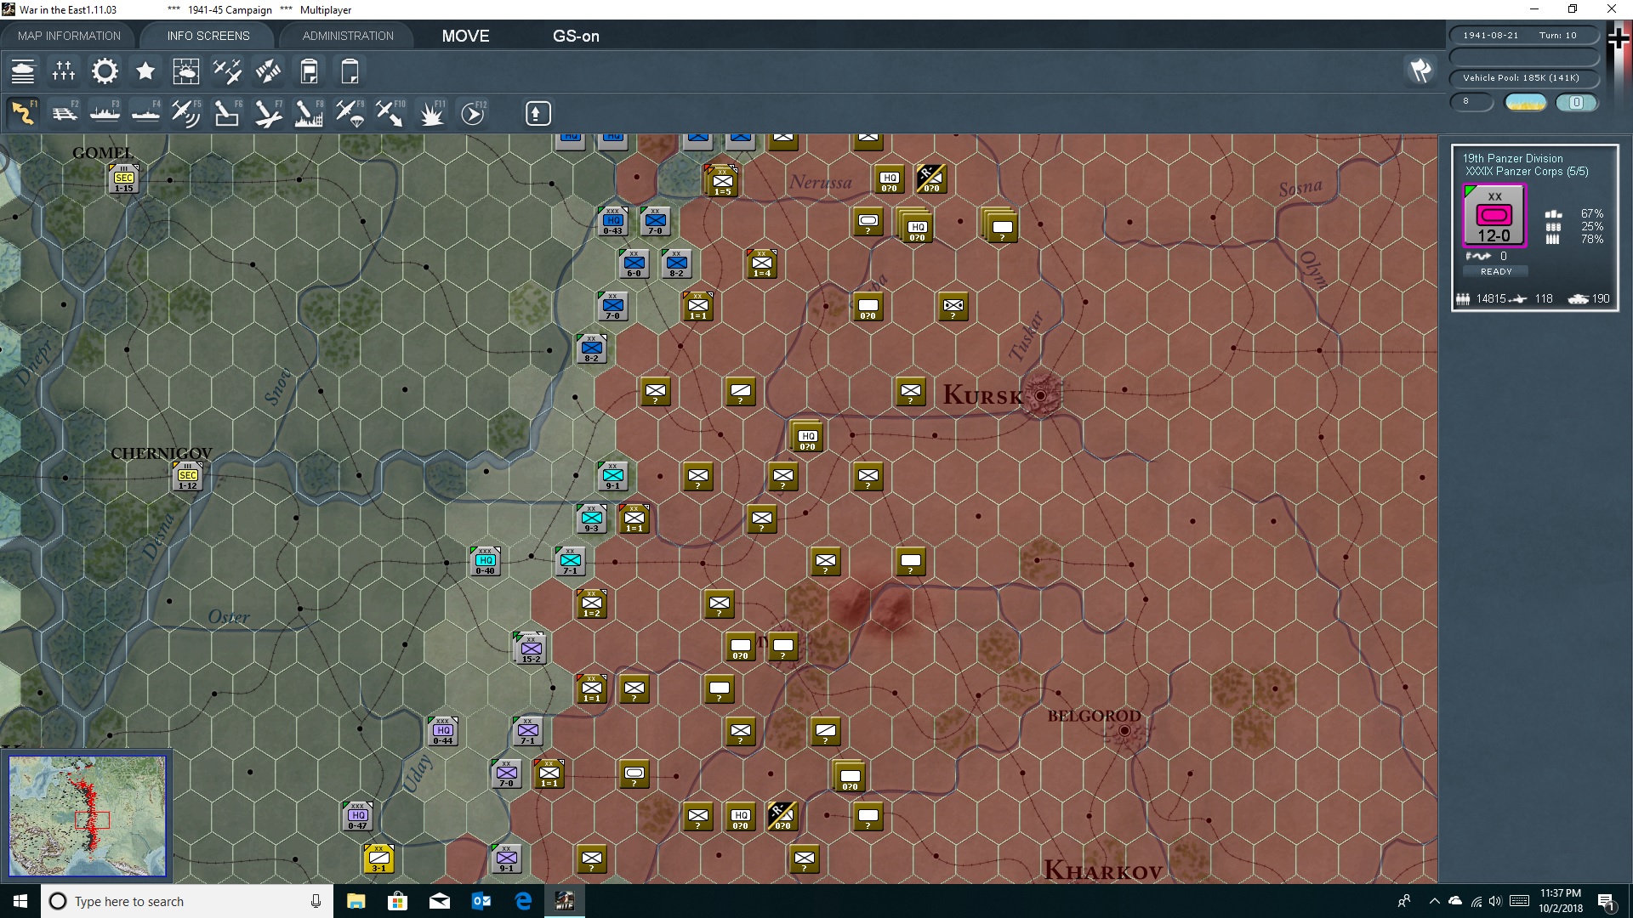This screenshot has width=1633, height=918.
Task: Click the XXXIX Panzer Corps link
Action: click(x=1526, y=171)
